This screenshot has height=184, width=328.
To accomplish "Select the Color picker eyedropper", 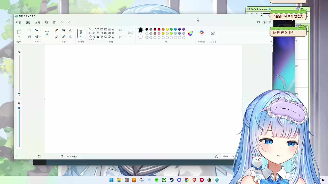I will 64,37.
